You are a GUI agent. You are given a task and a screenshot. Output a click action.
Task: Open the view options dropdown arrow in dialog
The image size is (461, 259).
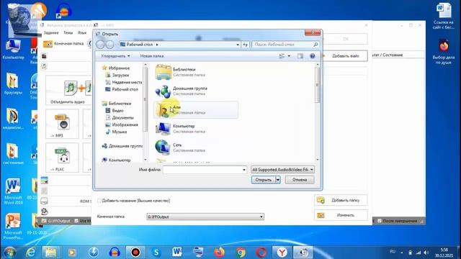(289, 56)
